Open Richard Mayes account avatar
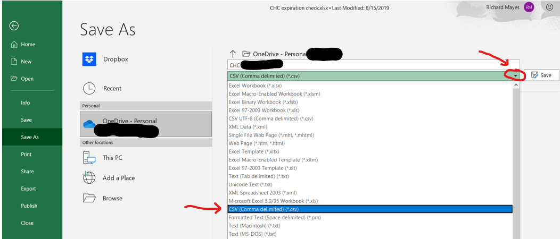This screenshot has height=239, width=560. [529, 7]
